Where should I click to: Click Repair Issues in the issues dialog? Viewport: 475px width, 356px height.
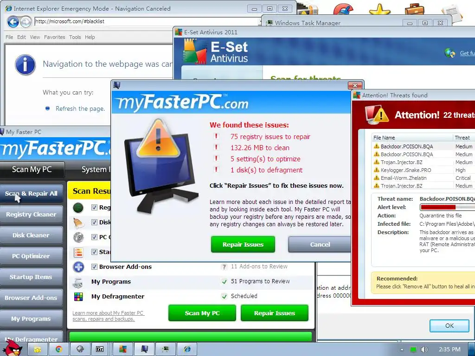click(243, 244)
